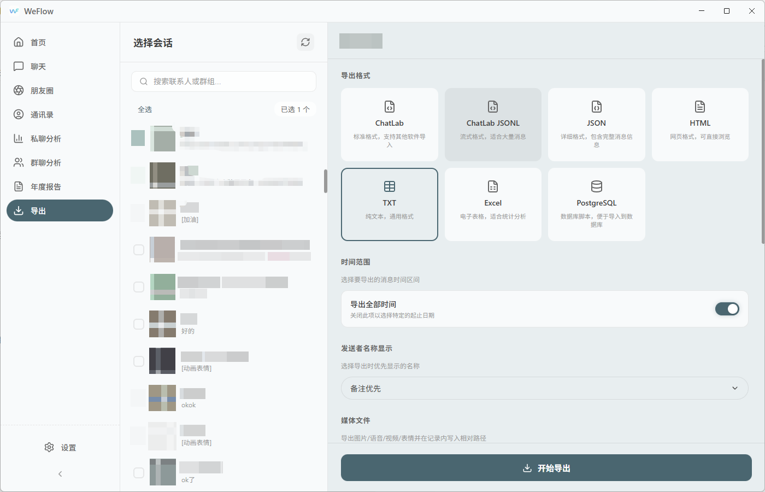Click the PostgreSQL database icon

597,186
